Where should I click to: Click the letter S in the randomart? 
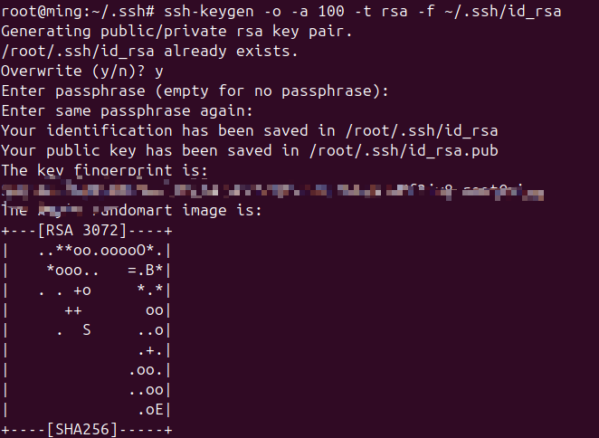(x=87, y=329)
